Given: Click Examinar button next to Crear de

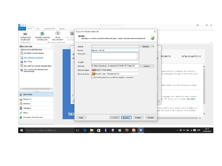Looking at the screenshot, I should tap(147, 46).
